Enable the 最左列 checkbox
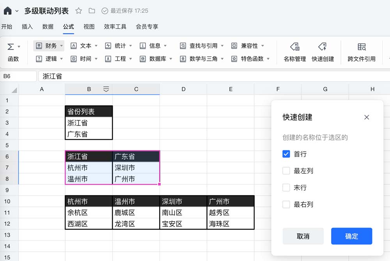The image size is (390, 261). point(286,171)
